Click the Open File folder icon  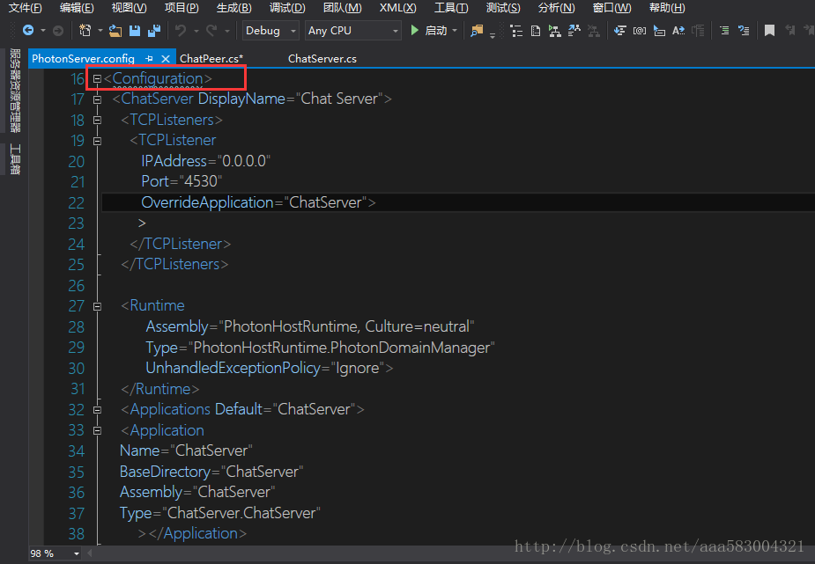click(115, 31)
